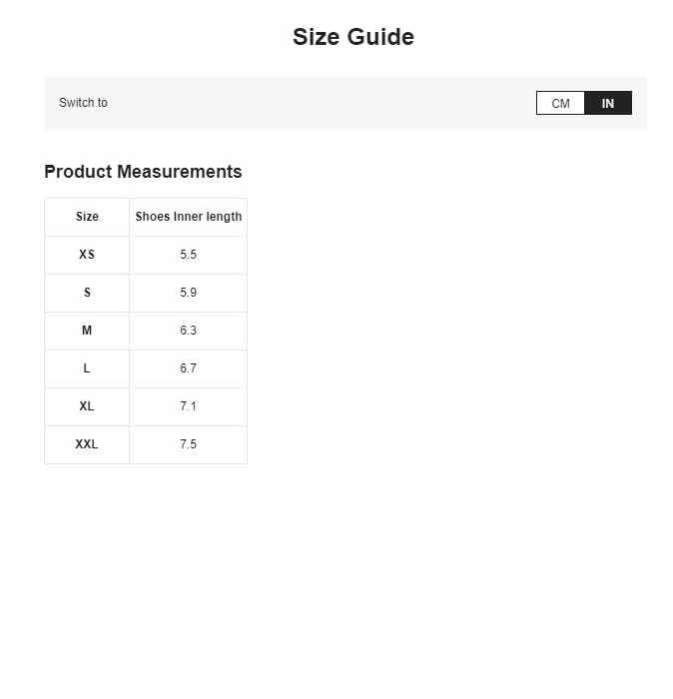Select the 7.1 inner length value

coord(189,406)
